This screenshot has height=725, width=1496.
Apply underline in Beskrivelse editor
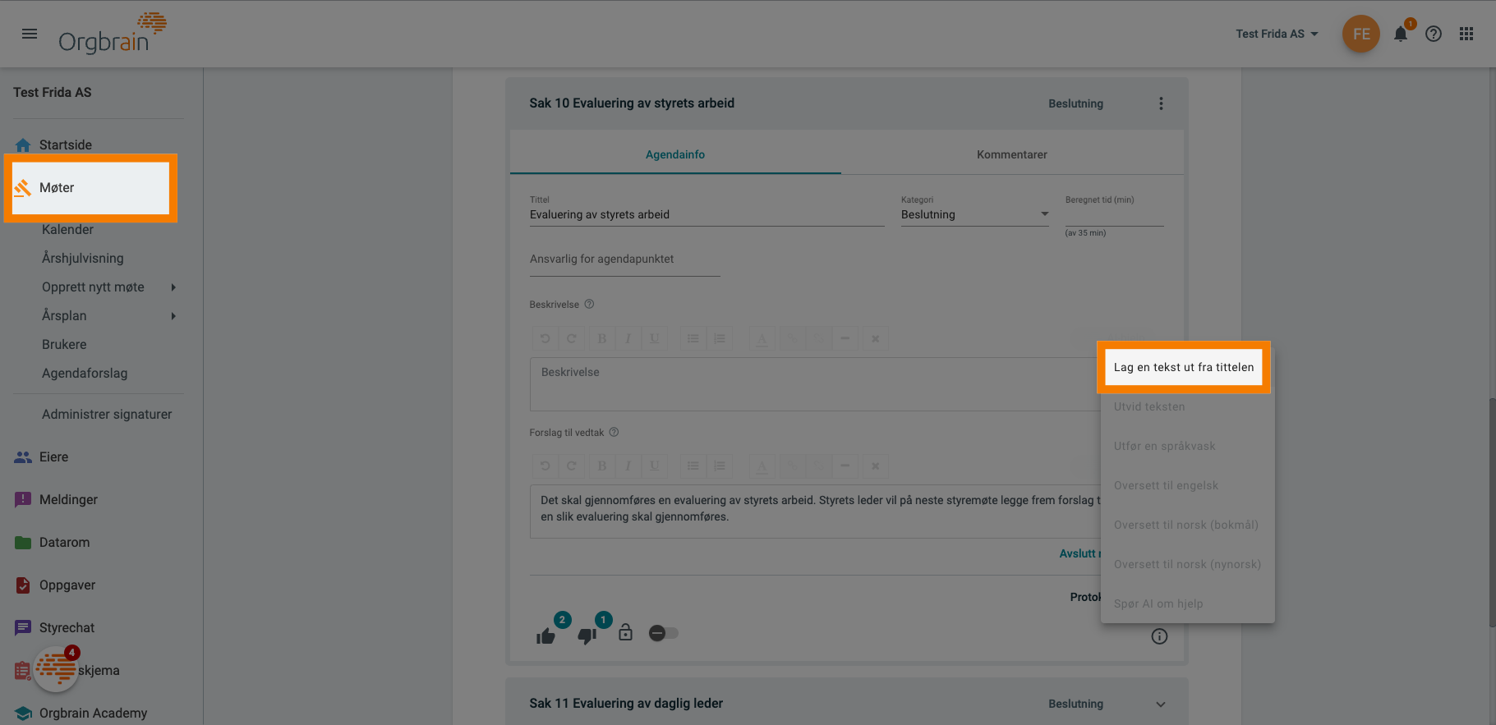point(655,338)
